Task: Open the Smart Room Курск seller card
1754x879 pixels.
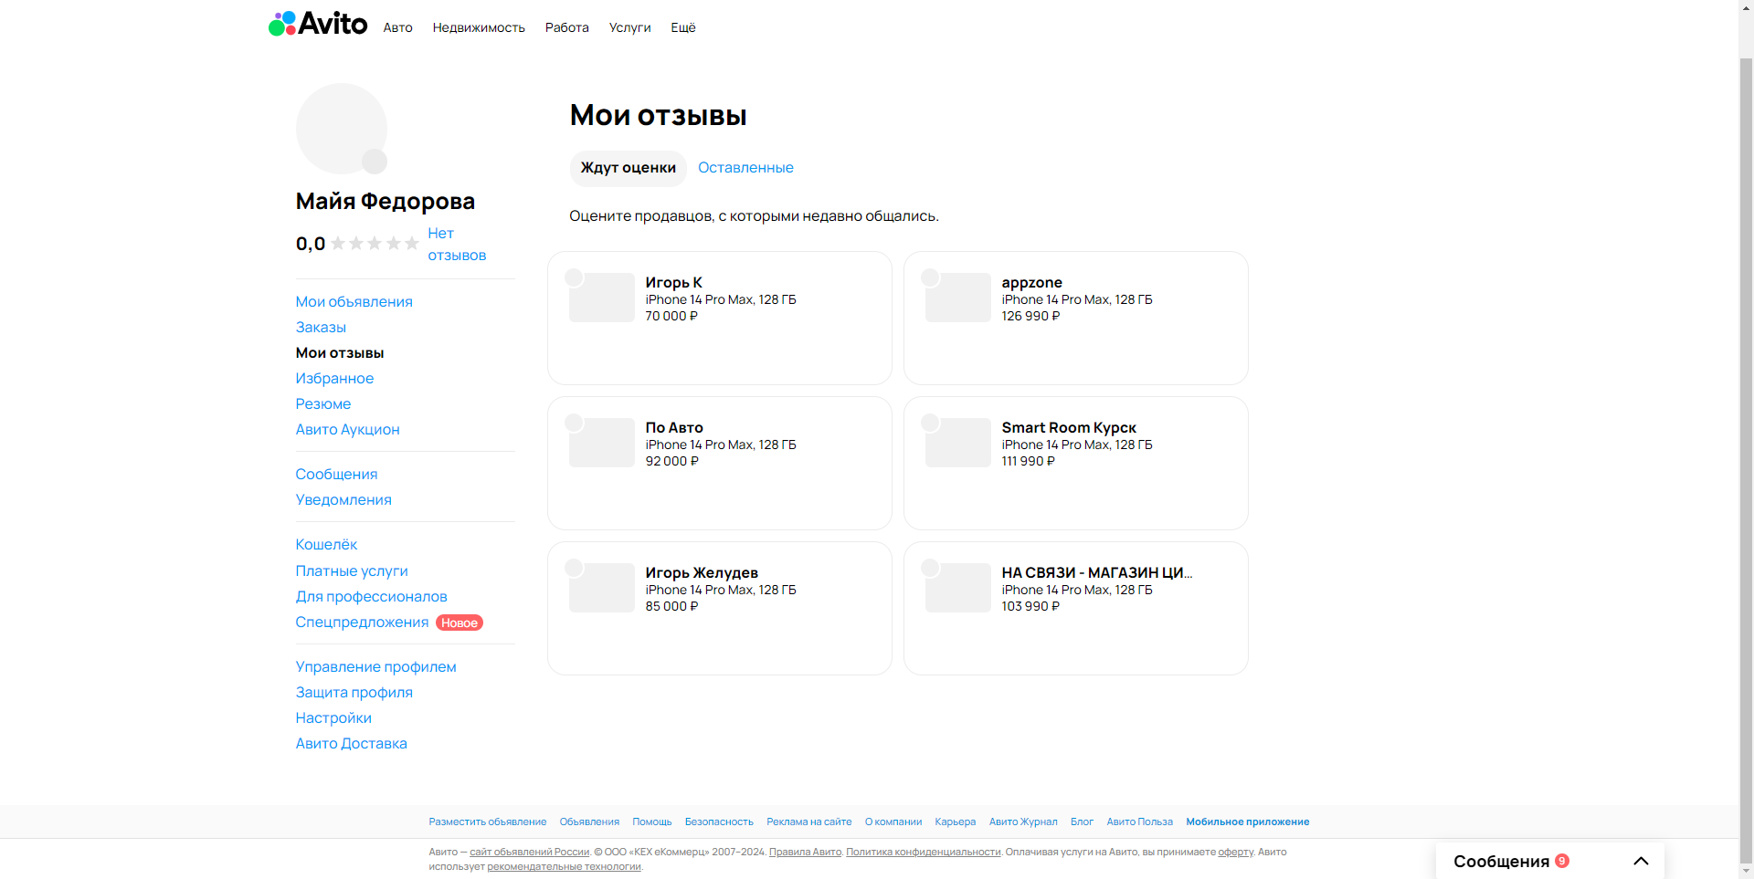Action: (x=1076, y=463)
